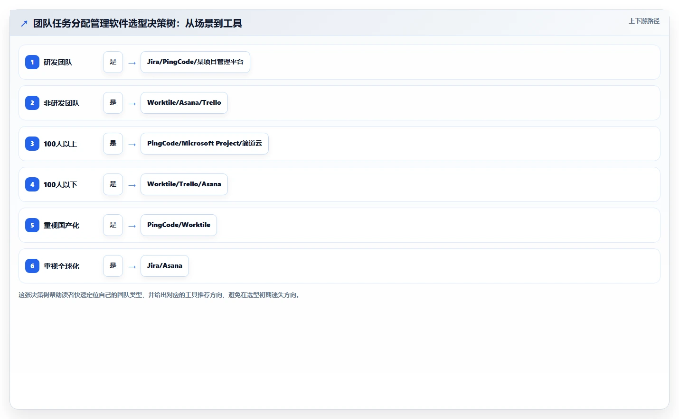Viewport: 679px width, 419px height.
Task: Click the 是 chip in the 非研发团队 row
Action: (x=113, y=103)
